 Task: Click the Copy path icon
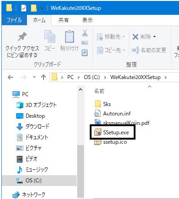click(85, 43)
